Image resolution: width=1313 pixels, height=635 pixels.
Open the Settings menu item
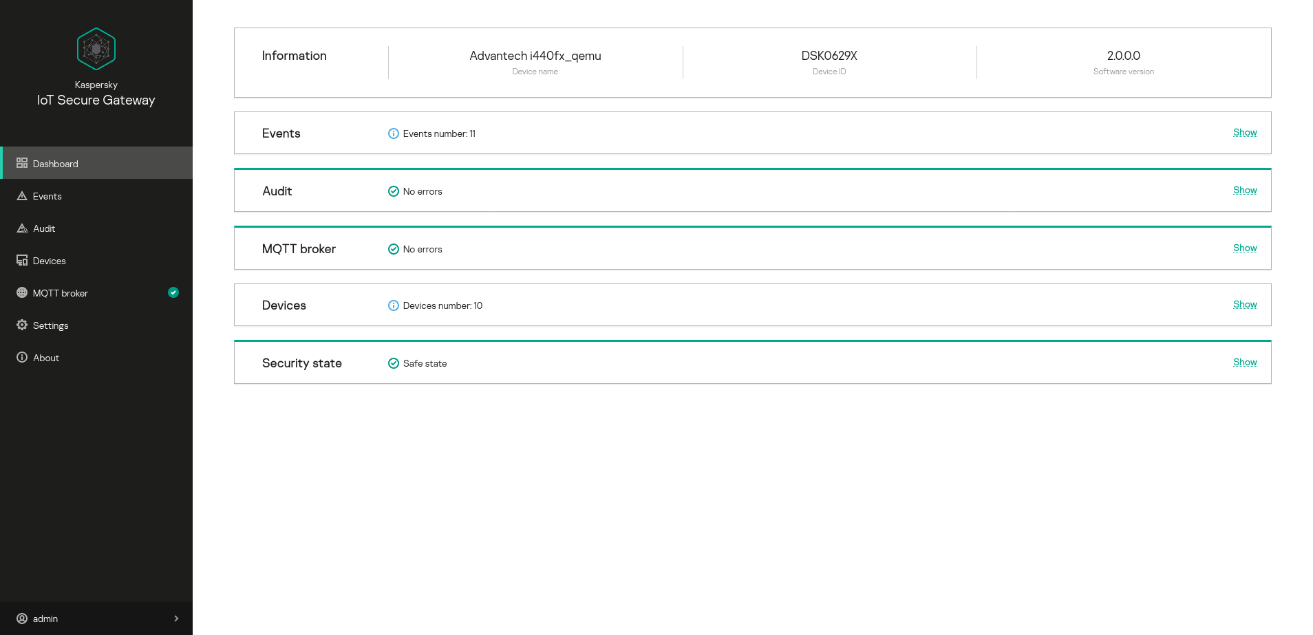pyautogui.click(x=50, y=325)
